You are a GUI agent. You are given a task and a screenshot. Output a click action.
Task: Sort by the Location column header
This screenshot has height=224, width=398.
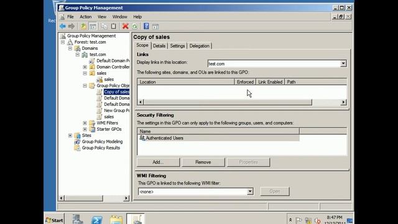click(185, 82)
